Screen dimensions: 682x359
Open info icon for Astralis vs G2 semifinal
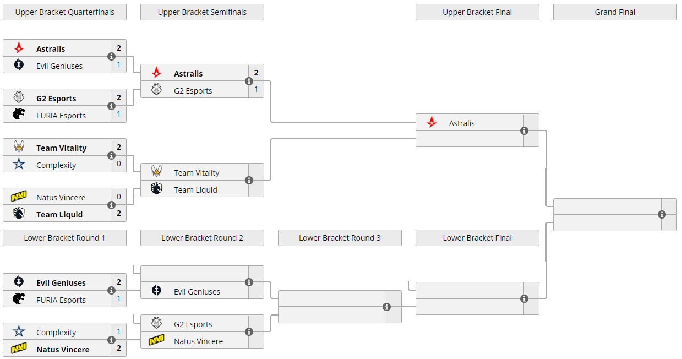click(x=249, y=81)
